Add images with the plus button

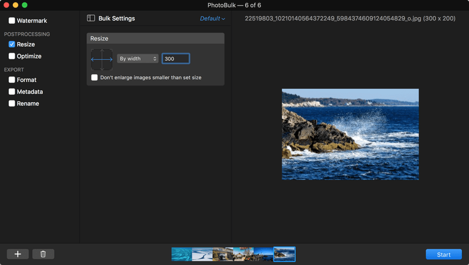[x=18, y=254]
